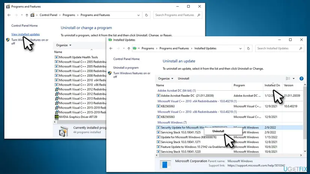This screenshot has height=174, width=310.
Task: Collapse Microsoft Visual C++ 2010 x86 Redistributable group
Action: click(x=197, y=112)
